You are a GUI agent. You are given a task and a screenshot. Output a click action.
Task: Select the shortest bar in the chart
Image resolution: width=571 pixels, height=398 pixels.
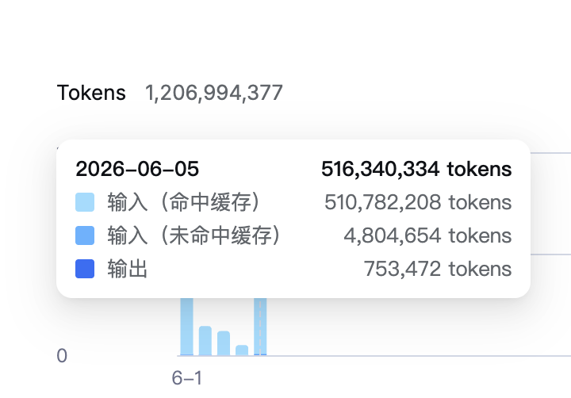pyautogui.click(x=242, y=350)
